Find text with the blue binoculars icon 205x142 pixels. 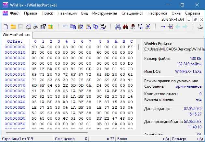click(118, 27)
